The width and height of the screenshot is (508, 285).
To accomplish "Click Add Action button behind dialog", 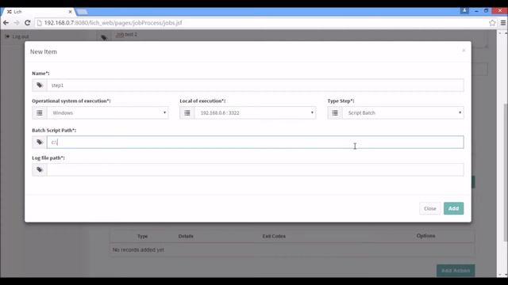I will pos(456,271).
